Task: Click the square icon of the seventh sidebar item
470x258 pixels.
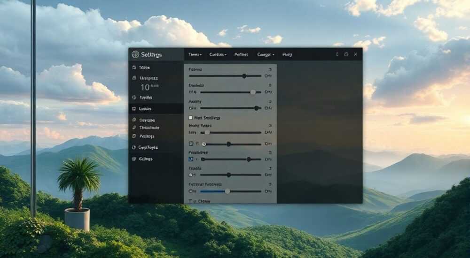Action: 134,136
